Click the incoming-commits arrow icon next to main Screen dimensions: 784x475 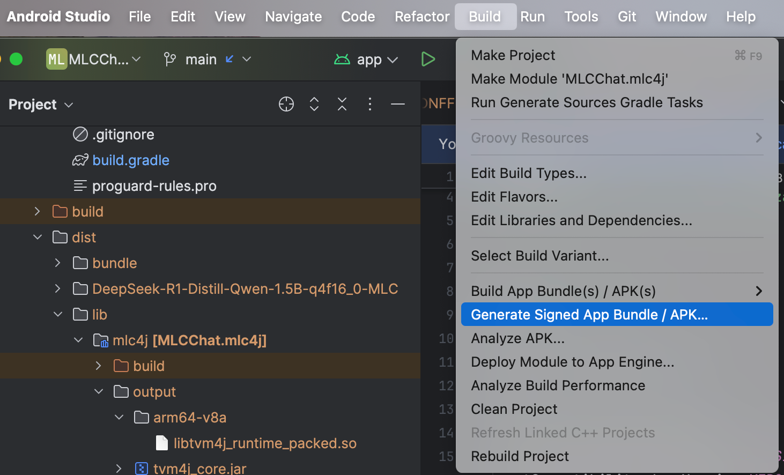[x=230, y=59]
